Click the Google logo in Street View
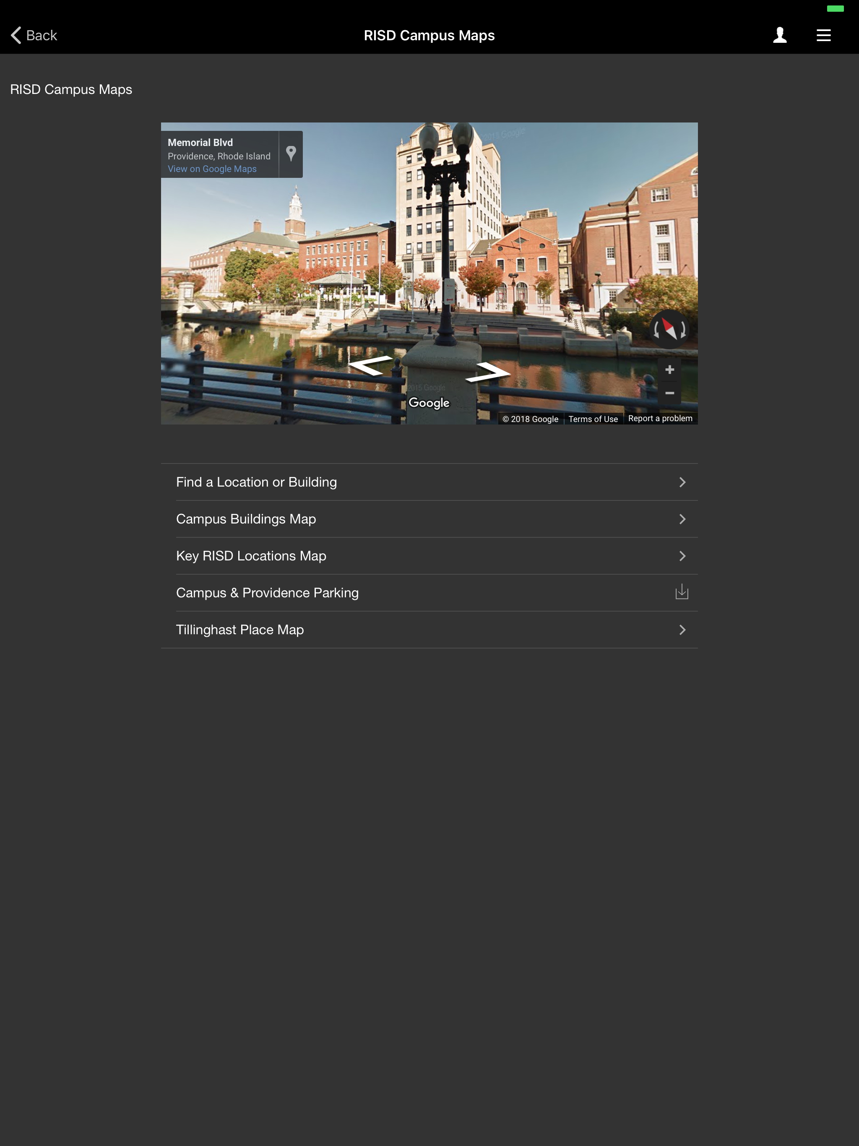Image resolution: width=859 pixels, height=1146 pixels. coord(429,403)
